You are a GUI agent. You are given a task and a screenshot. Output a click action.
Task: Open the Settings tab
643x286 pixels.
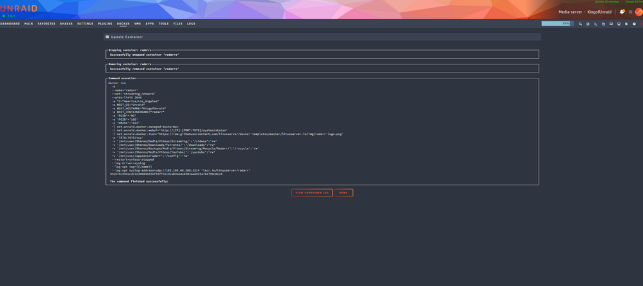(86, 24)
